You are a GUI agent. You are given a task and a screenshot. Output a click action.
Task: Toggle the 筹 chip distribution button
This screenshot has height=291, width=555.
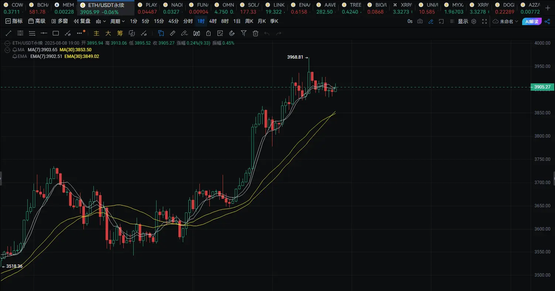click(x=120, y=34)
